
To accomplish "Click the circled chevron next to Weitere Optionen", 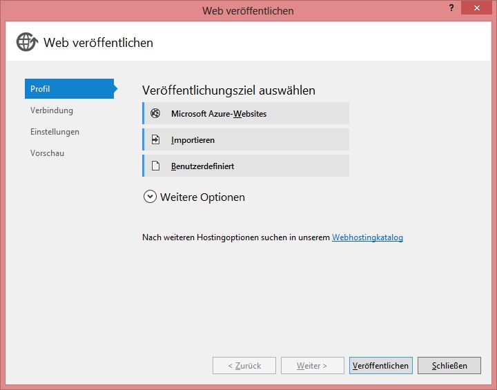I will click(x=150, y=197).
